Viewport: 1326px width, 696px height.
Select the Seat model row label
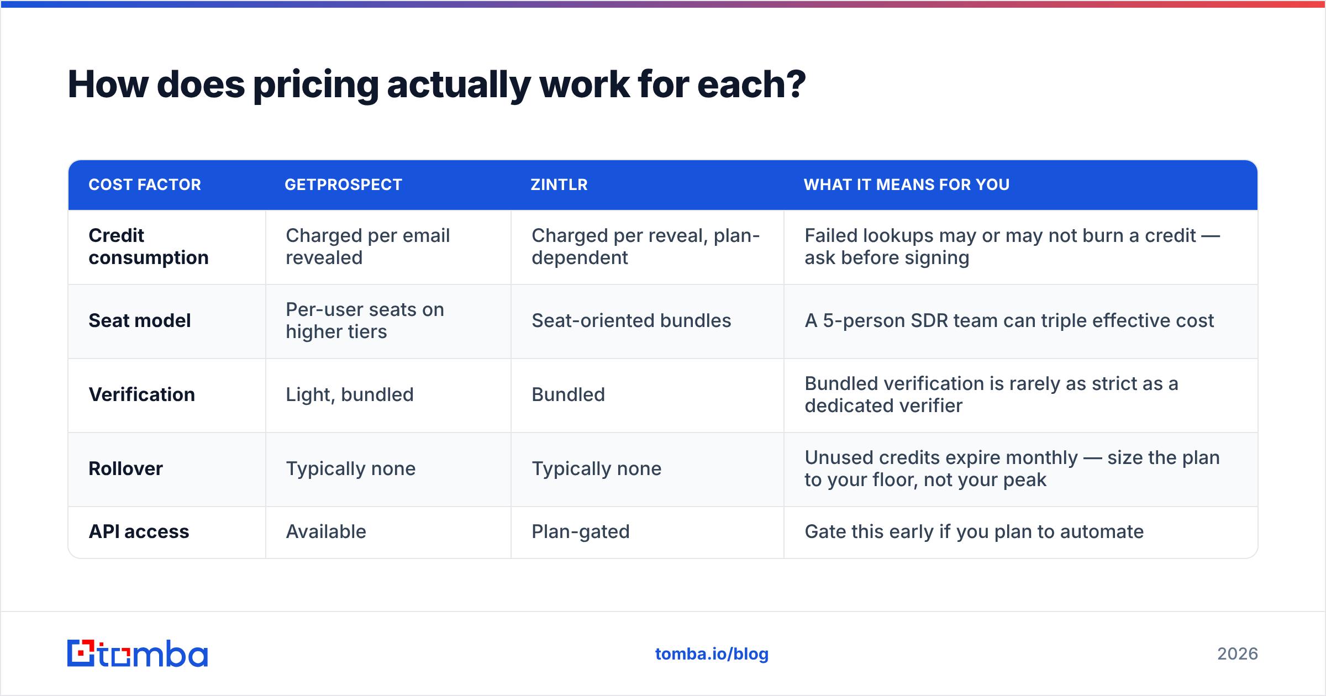click(140, 320)
